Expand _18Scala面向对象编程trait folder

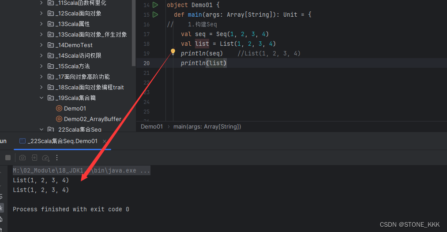41,87
